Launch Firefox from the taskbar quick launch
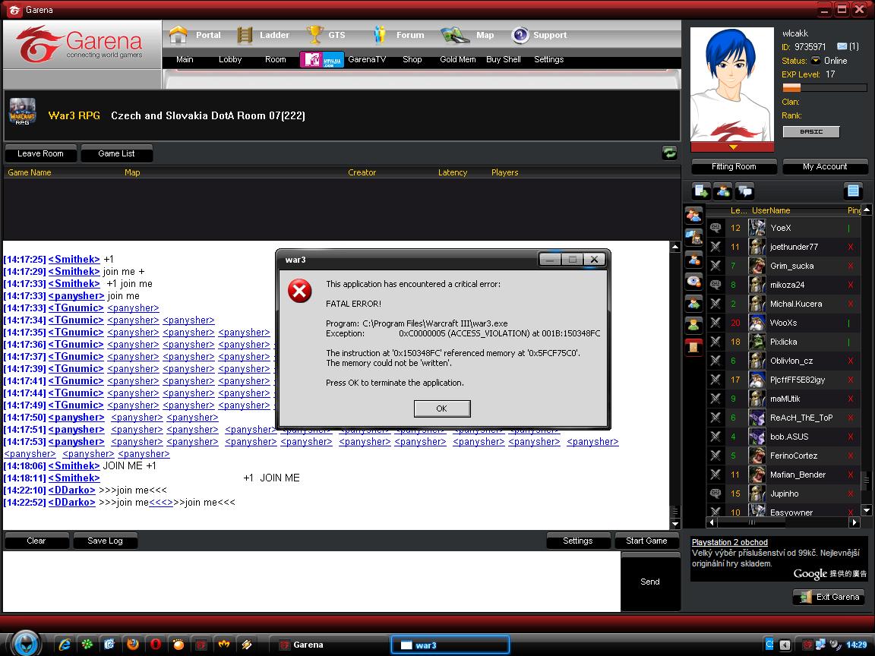Screen dimensions: 875x656 tap(132, 645)
